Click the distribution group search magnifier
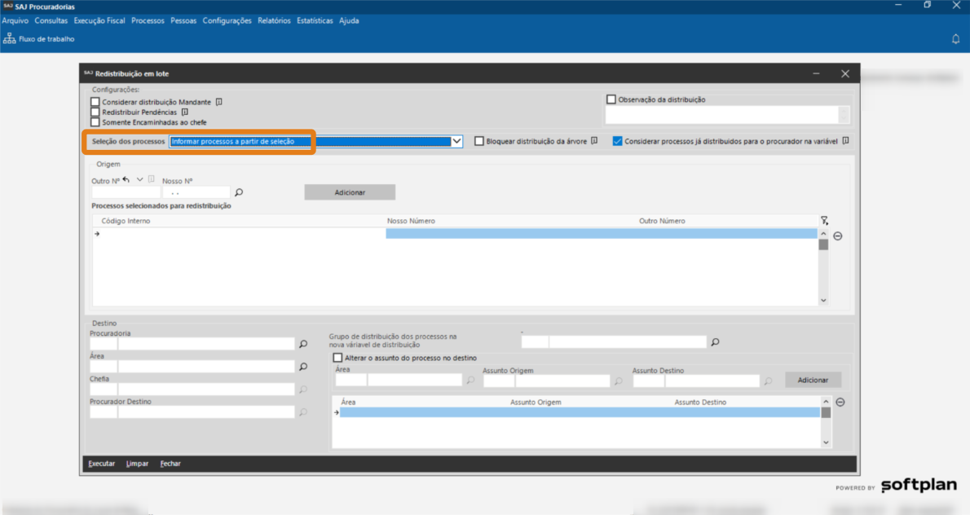This screenshot has width=970, height=515. point(715,342)
